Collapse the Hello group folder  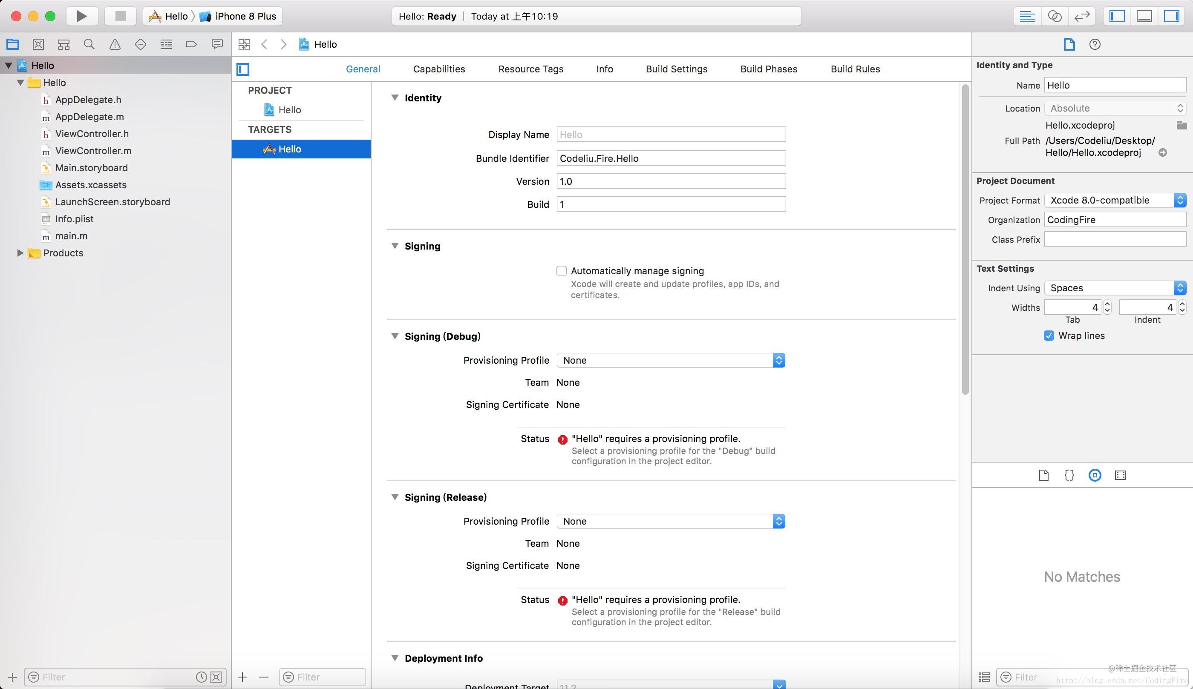(x=20, y=82)
